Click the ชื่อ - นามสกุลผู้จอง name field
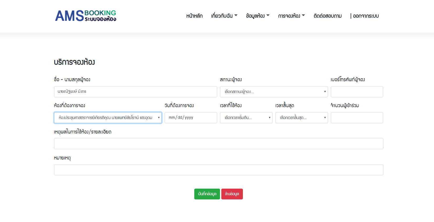The image size is (434, 222). coord(135,92)
